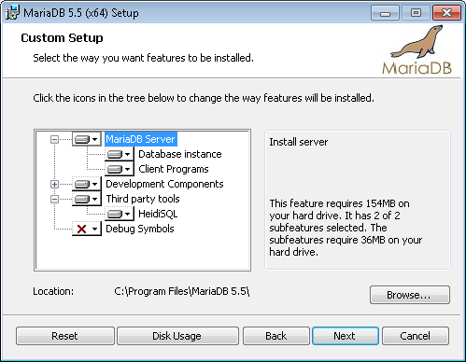Open the Disk Usage dialog

coord(177,336)
